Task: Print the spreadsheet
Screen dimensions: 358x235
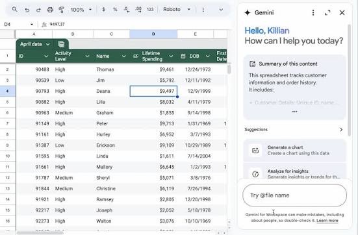Action: pyautogui.click(x=50, y=10)
